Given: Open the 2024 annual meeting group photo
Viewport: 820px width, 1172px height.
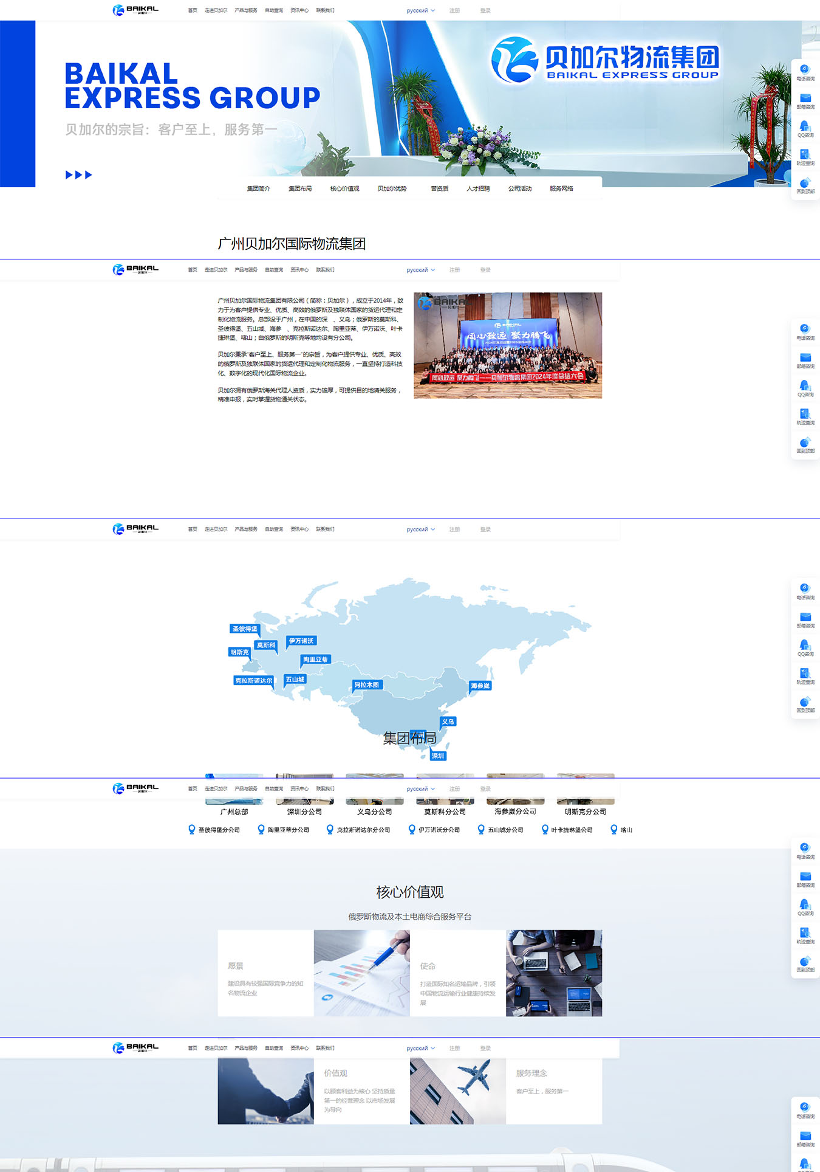Looking at the screenshot, I should click(x=508, y=345).
